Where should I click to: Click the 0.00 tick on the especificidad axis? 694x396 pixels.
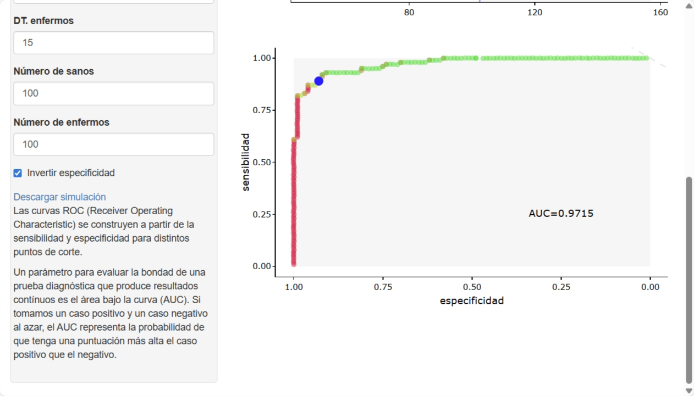(650, 287)
